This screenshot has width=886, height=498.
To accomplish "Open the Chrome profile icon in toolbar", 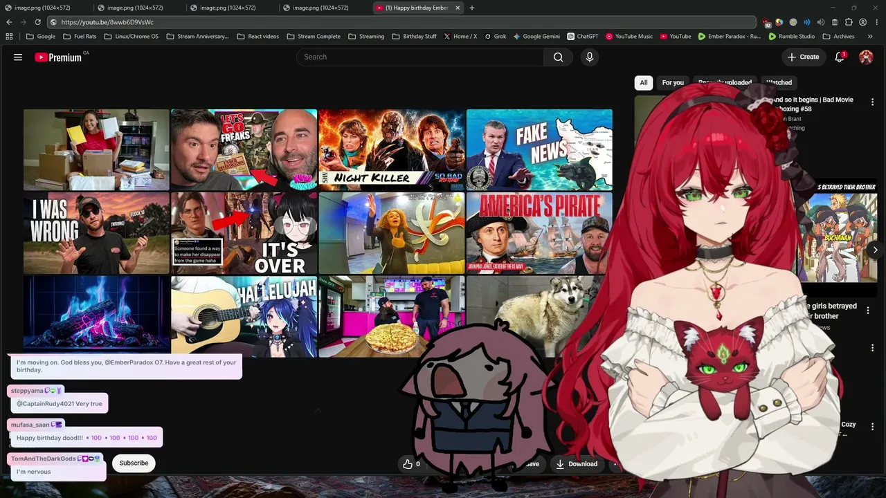I will [862, 22].
